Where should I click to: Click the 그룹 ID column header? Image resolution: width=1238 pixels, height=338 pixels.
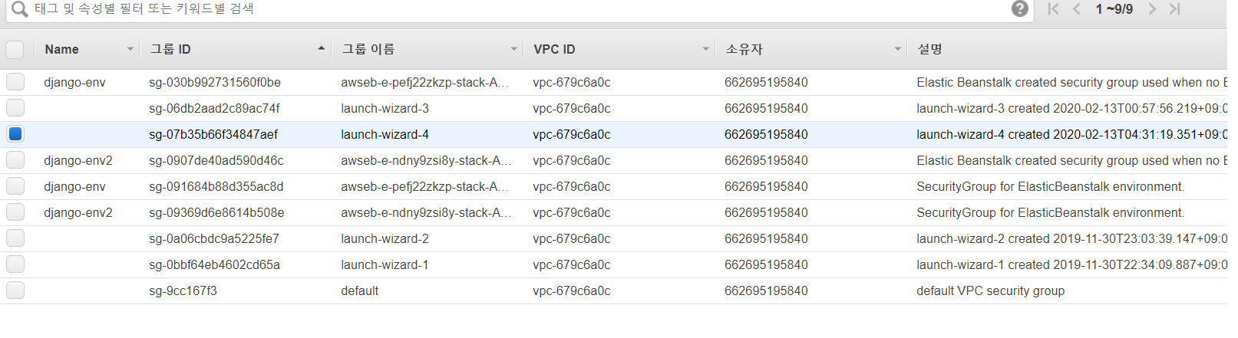(170, 49)
